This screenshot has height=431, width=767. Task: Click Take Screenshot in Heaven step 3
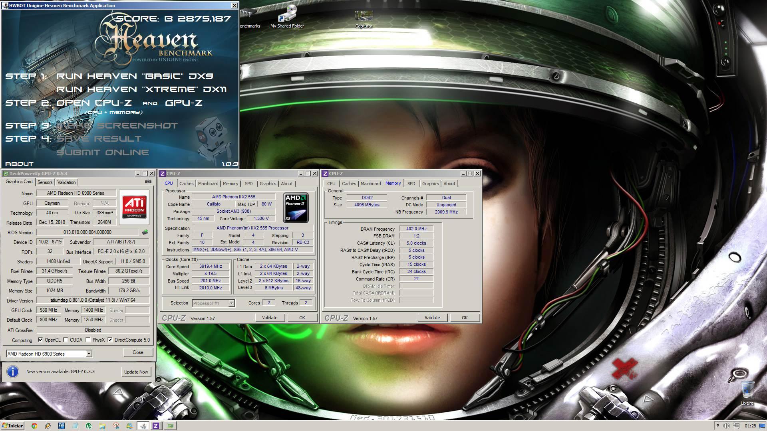point(117,126)
